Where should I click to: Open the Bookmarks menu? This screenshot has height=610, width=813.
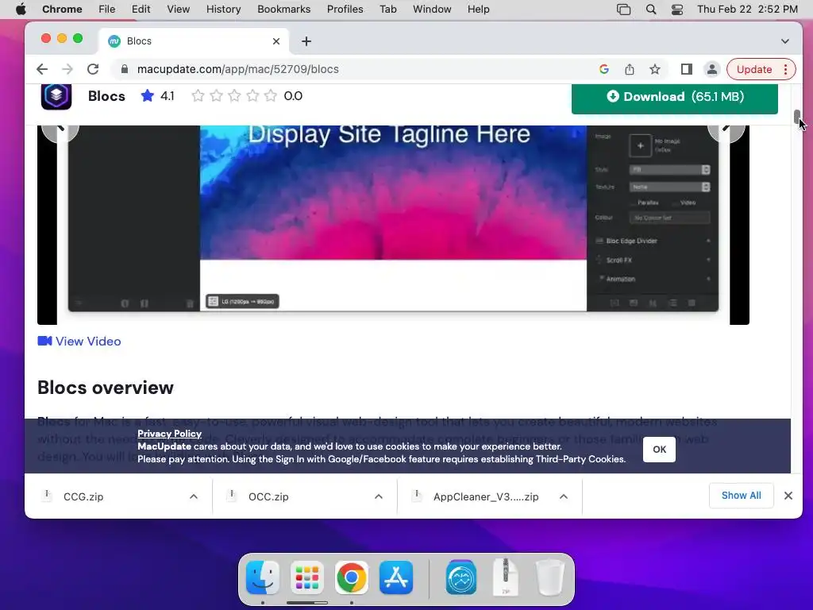click(x=283, y=10)
